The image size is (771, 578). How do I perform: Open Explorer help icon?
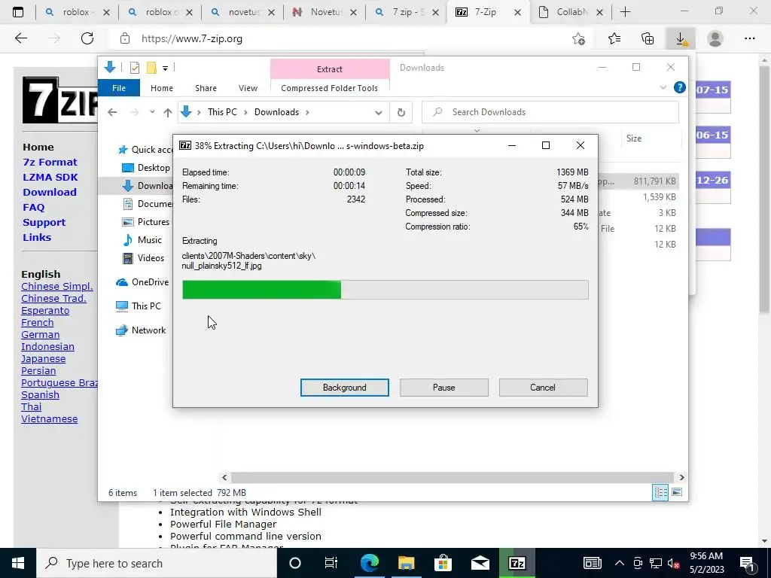(680, 87)
